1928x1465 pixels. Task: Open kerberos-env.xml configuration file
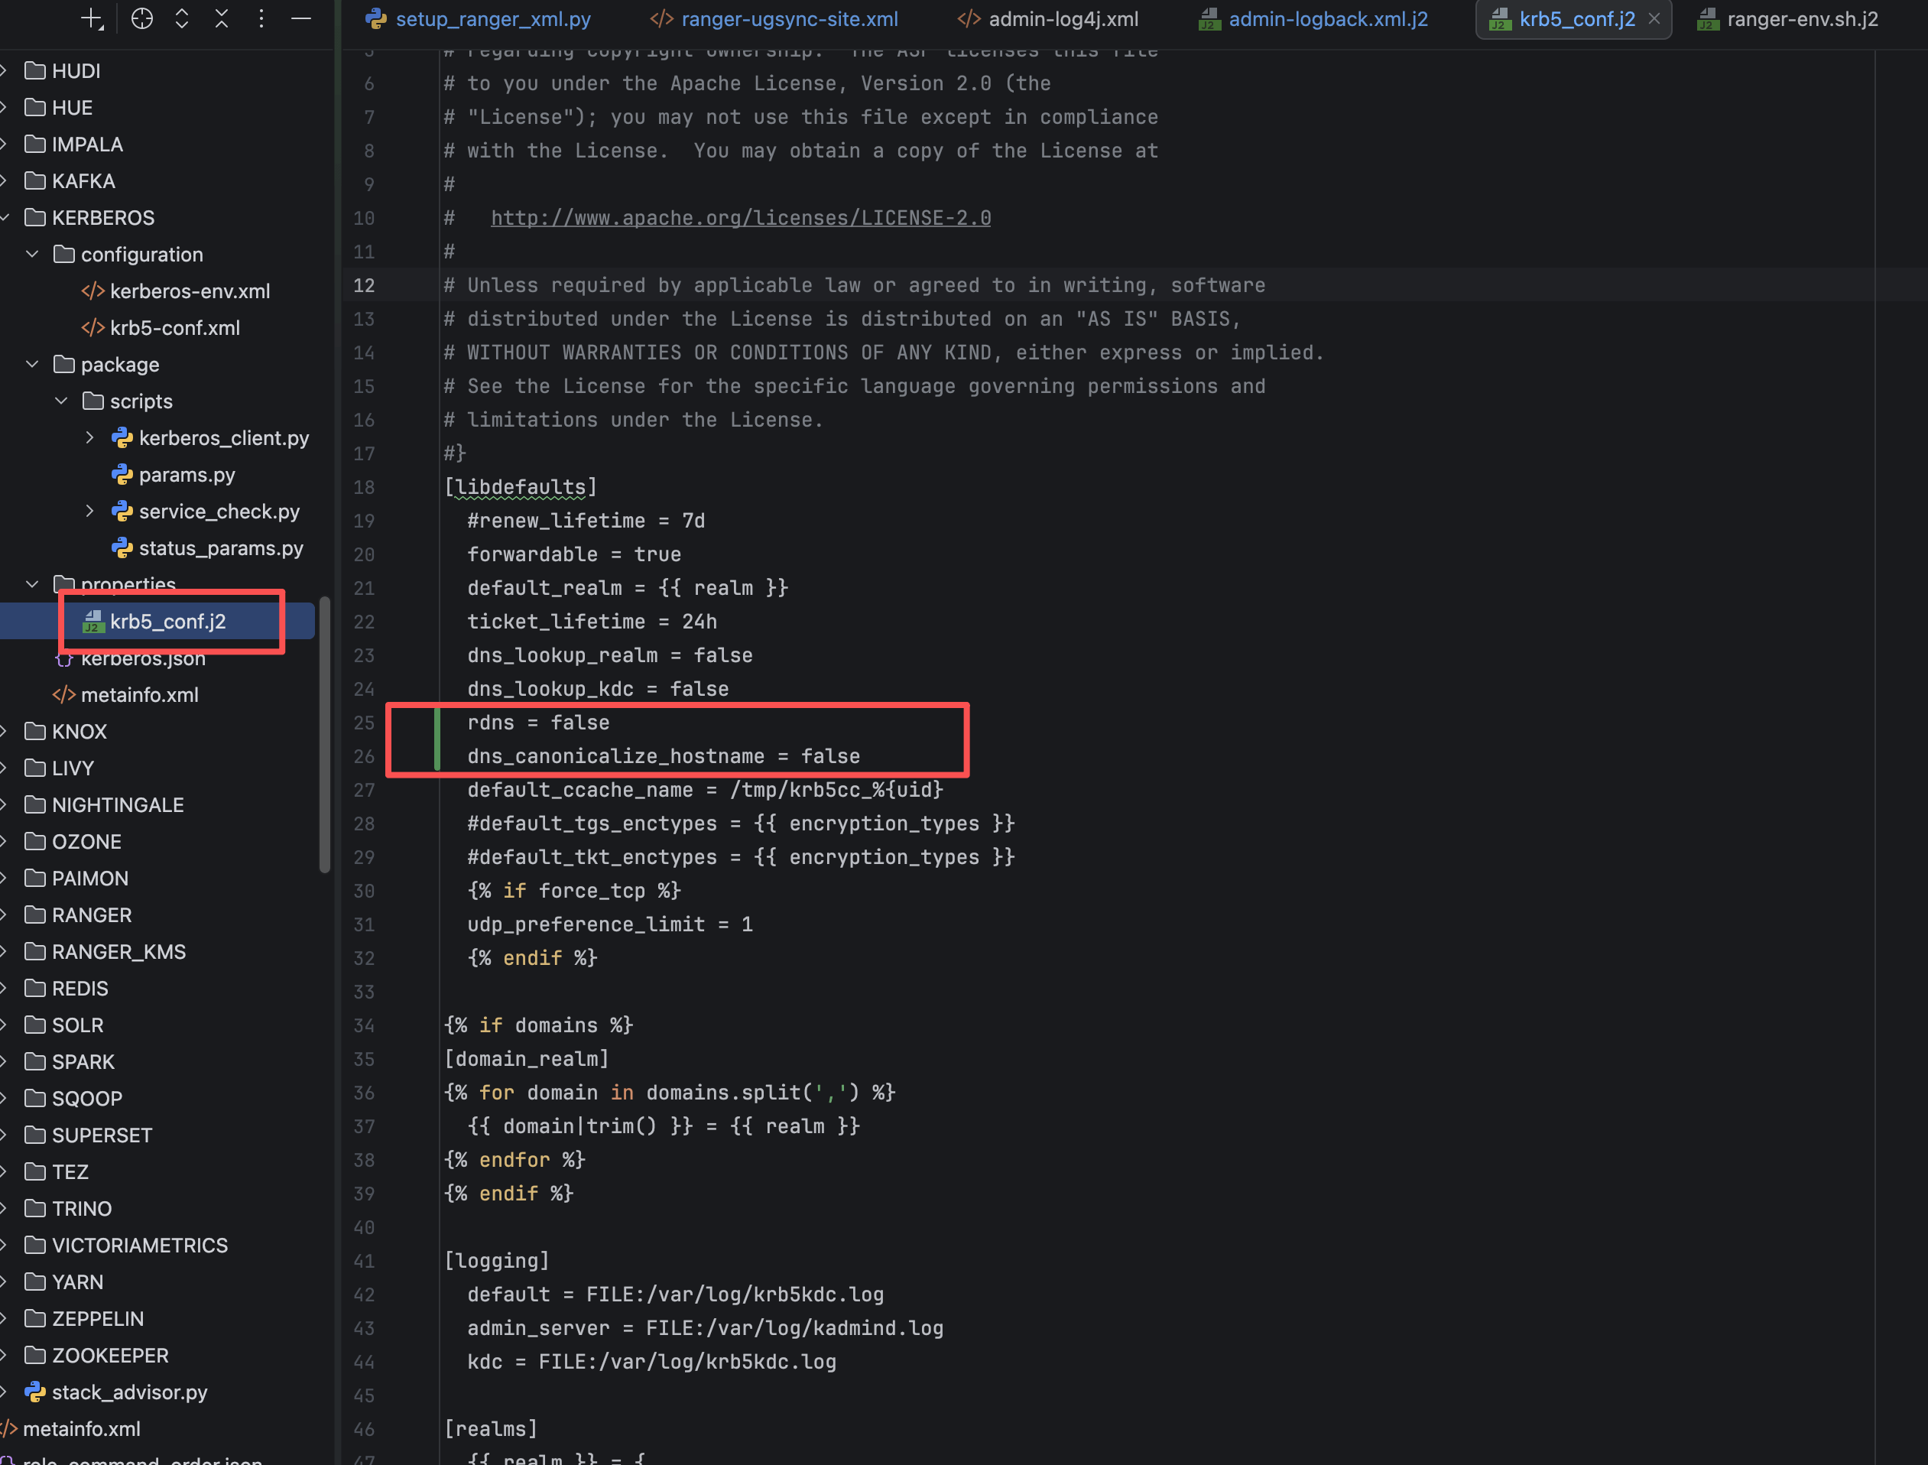pyautogui.click(x=189, y=291)
